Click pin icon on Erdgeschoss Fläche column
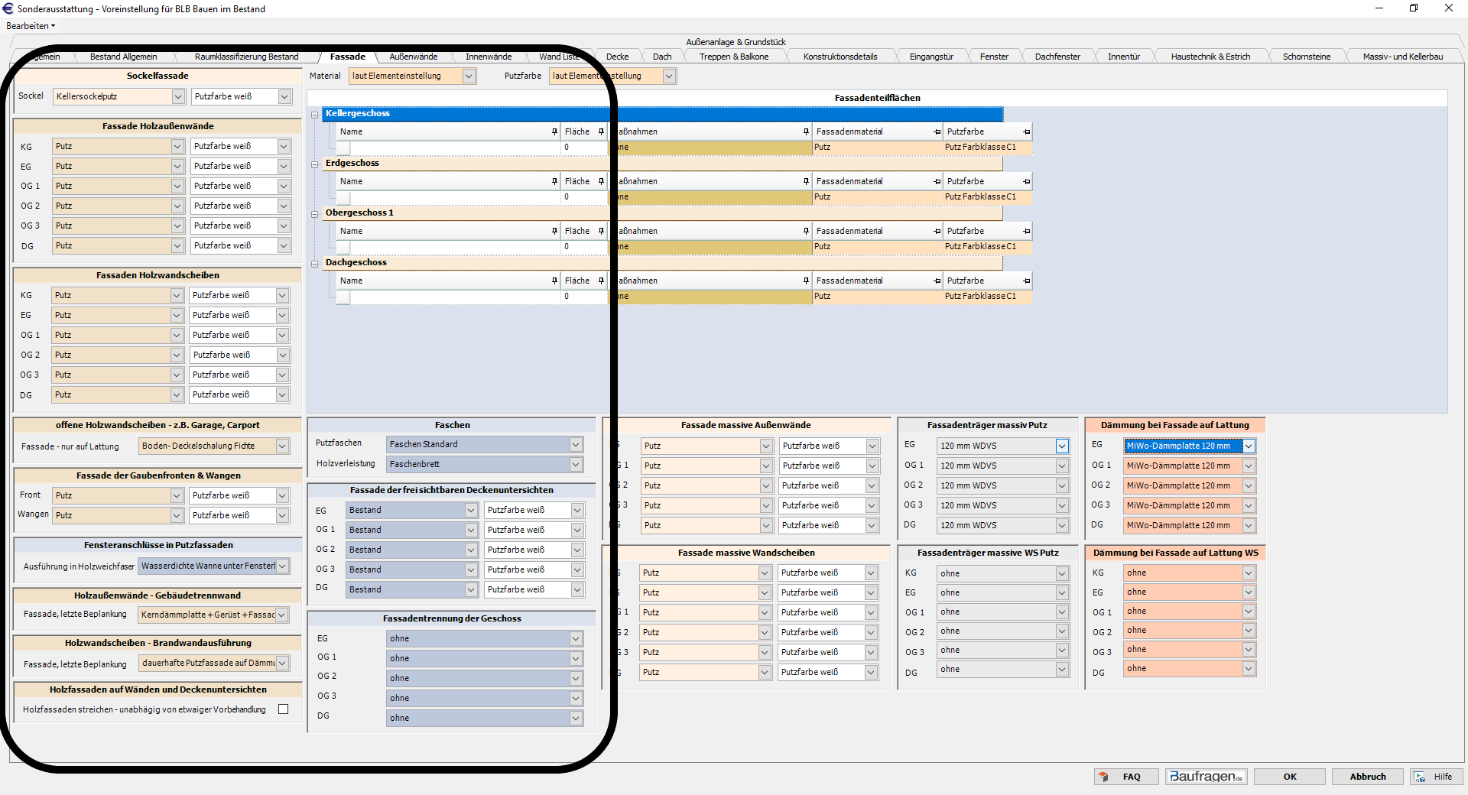The width and height of the screenshot is (1468, 795). [601, 182]
